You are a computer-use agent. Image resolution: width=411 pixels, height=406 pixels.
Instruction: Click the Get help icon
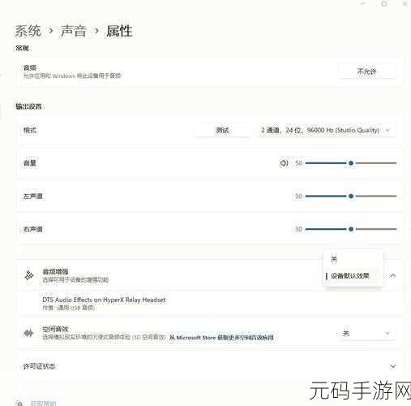(x=19, y=403)
